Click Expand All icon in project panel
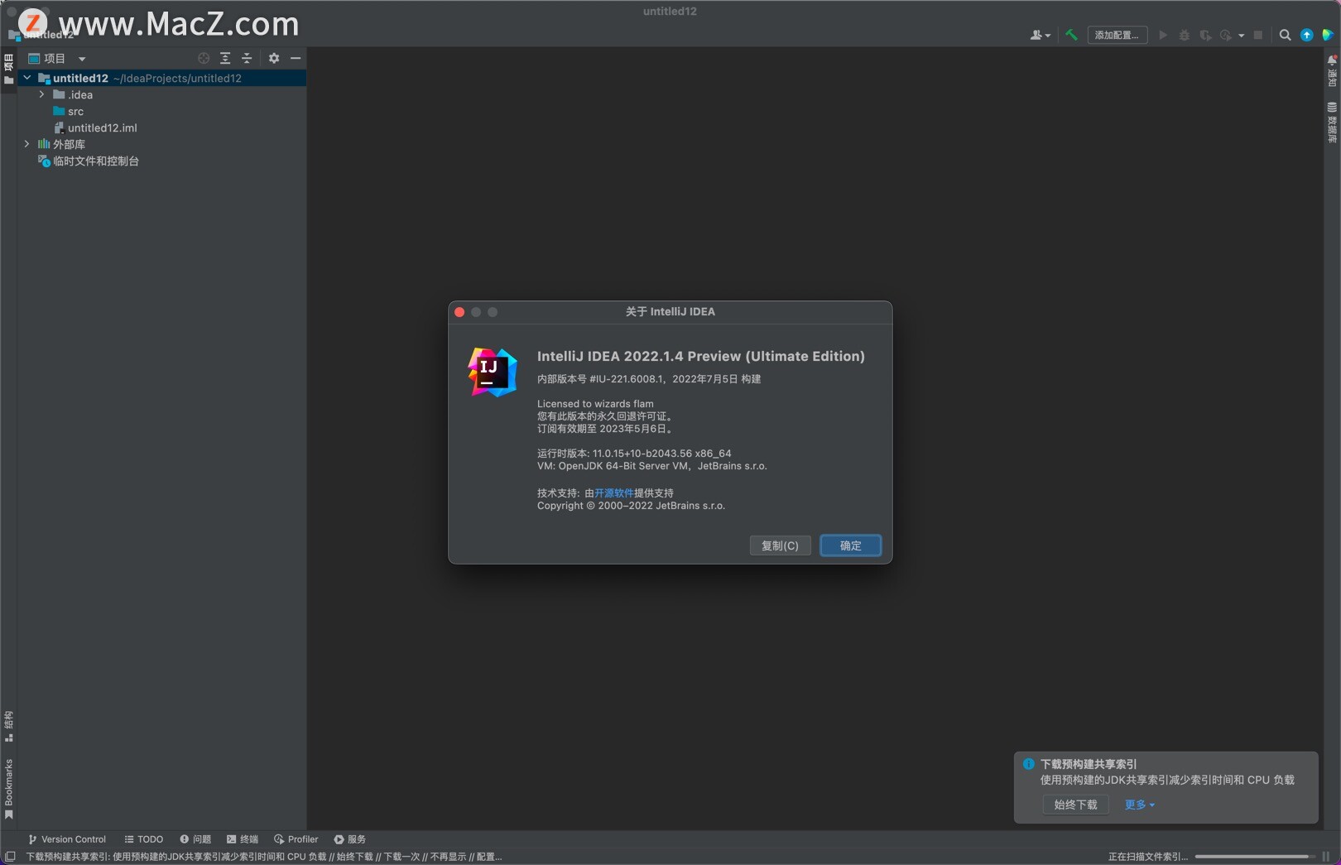The width and height of the screenshot is (1341, 865). click(x=225, y=58)
